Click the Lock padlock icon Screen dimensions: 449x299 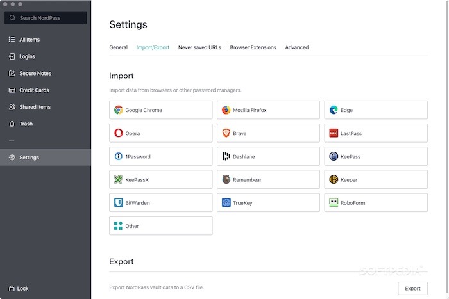click(x=12, y=288)
